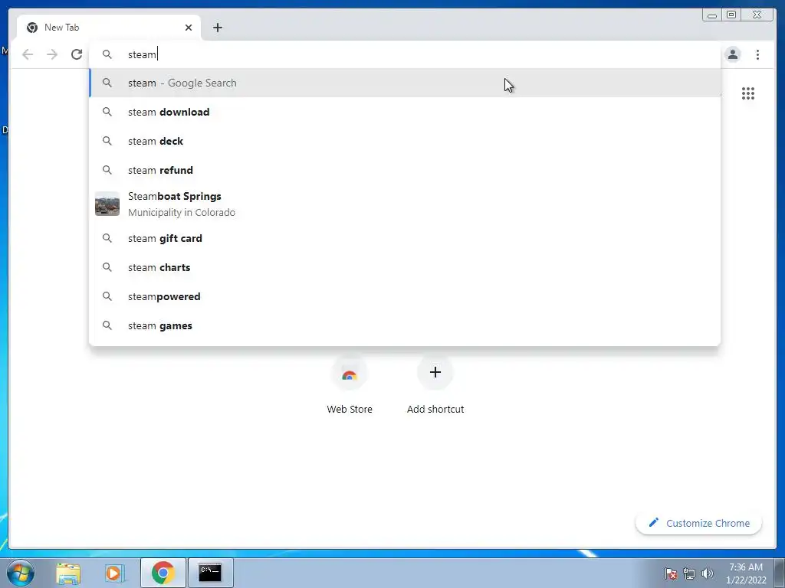Click the Chrome taskbar icon

click(x=163, y=573)
